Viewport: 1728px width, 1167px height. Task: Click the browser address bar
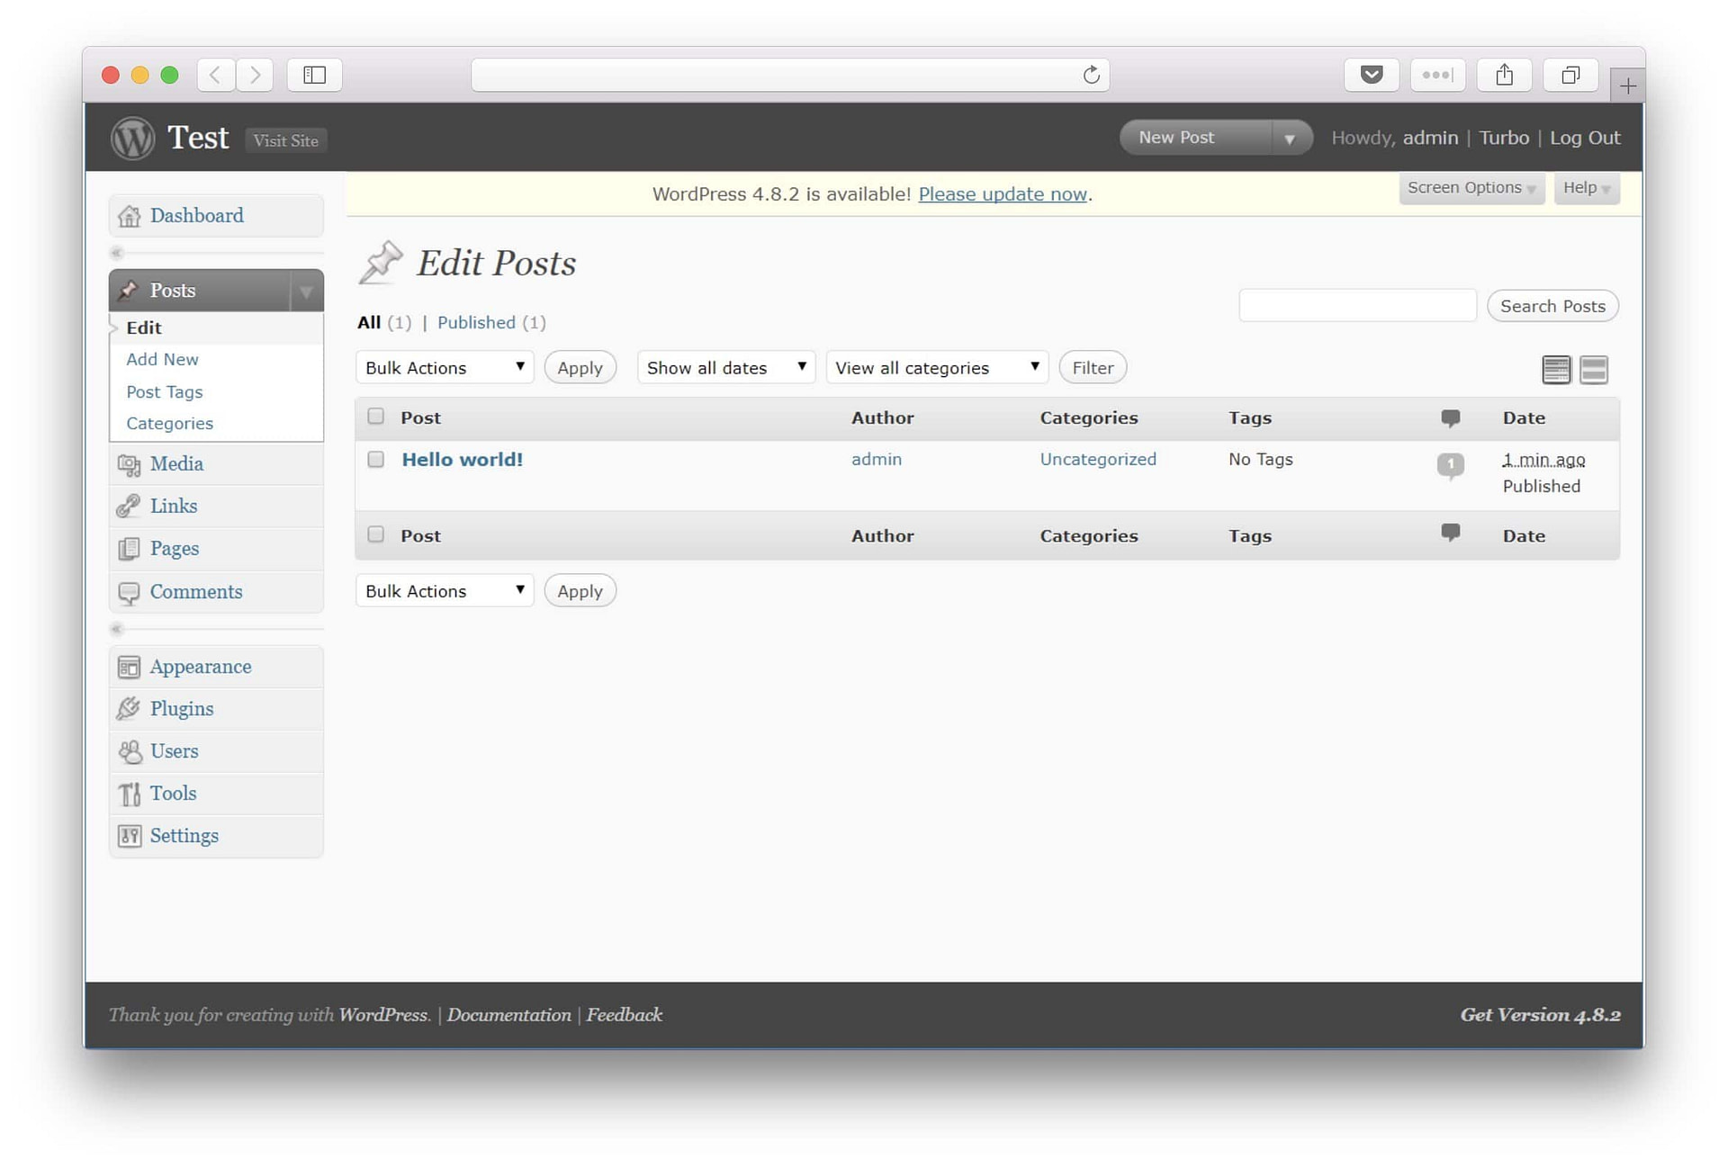[790, 75]
